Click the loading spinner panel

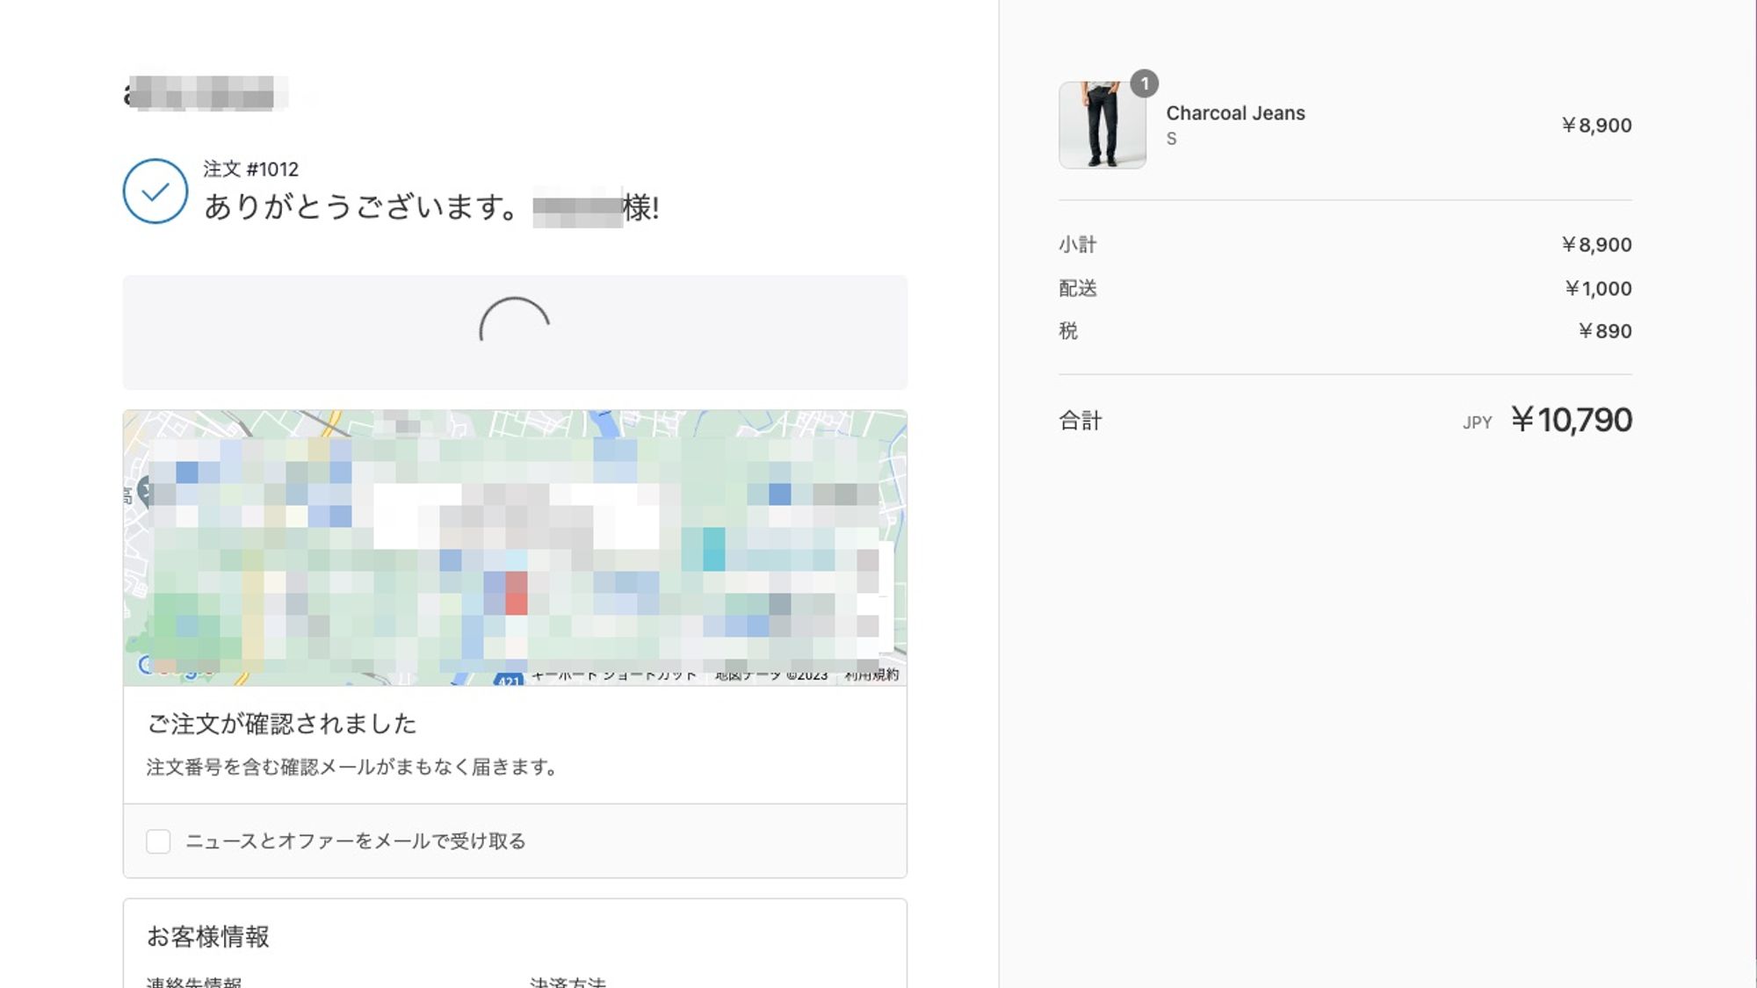[x=515, y=332]
